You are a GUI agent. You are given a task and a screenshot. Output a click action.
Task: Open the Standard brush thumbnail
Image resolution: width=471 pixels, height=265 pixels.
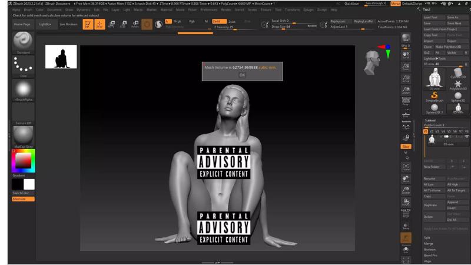[23, 41]
